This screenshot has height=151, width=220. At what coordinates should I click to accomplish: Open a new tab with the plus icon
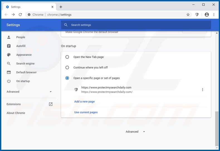click(61, 7)
